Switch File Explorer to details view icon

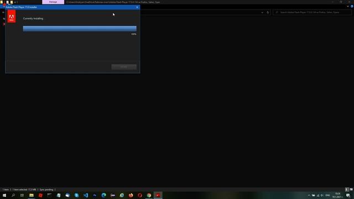pos(347,190)
